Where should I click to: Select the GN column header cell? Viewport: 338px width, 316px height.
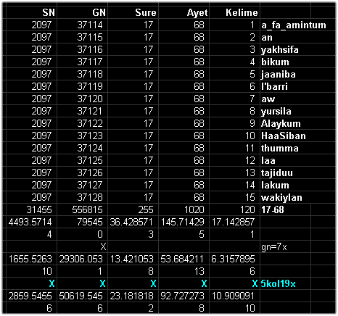pyautogui.click(x=82, y=12)
